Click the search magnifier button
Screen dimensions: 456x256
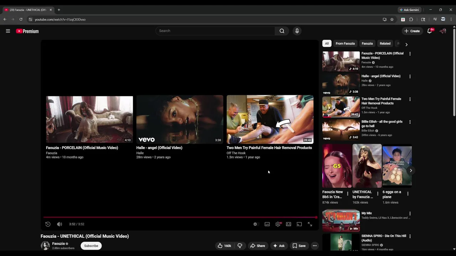(282, 31)
